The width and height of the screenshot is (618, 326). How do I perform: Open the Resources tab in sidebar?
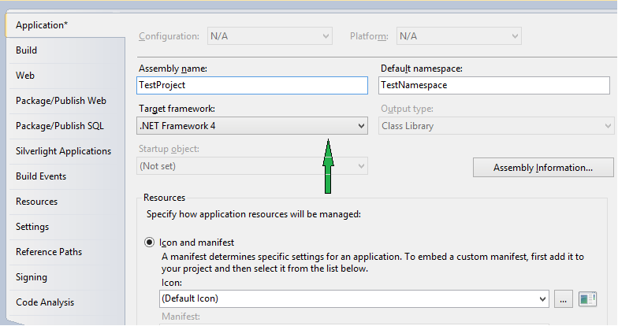pyautogui.click(x=36, y=202)
